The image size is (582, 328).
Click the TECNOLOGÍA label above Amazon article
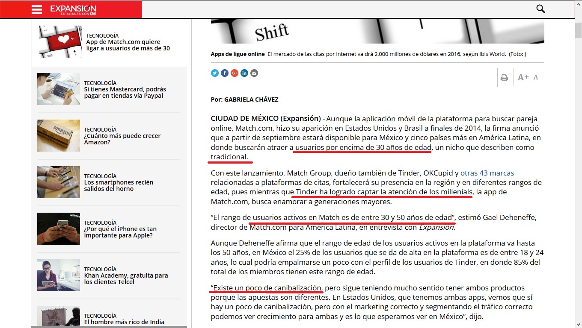tap(100, 129)
